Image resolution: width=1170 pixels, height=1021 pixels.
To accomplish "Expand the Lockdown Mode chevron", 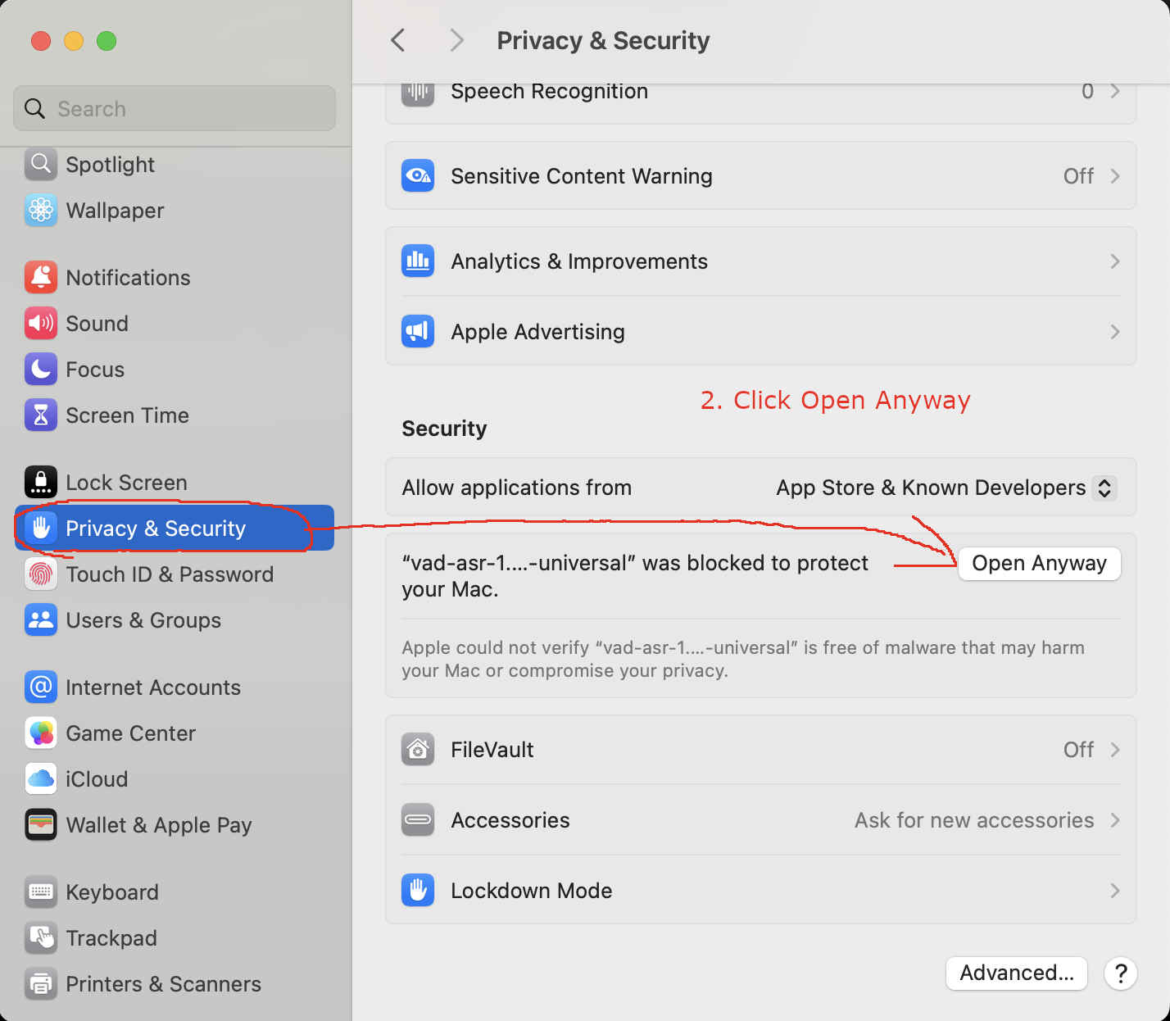I will (1114, 891).
